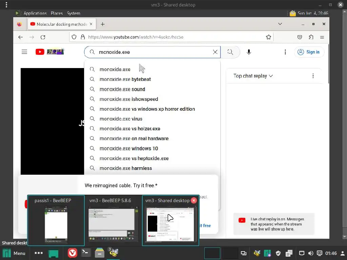Show site security padlock info
The width and height of the screenshot is (347, 260).
point(83,37)
